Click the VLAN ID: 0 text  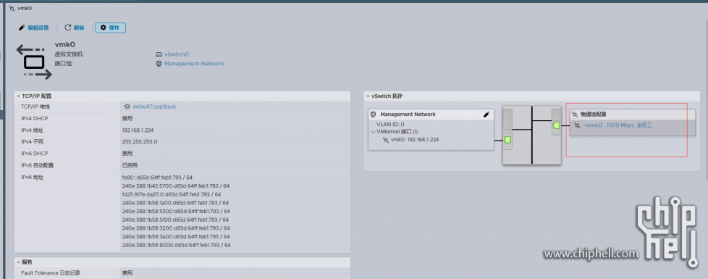(390, 124)
